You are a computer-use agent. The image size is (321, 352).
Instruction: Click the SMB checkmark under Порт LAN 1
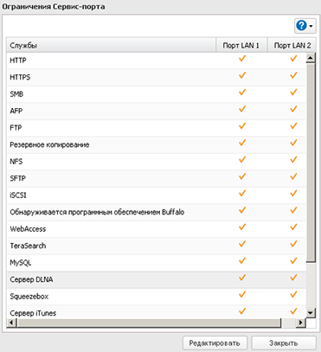pyautogui.click(x=242, y=93)
